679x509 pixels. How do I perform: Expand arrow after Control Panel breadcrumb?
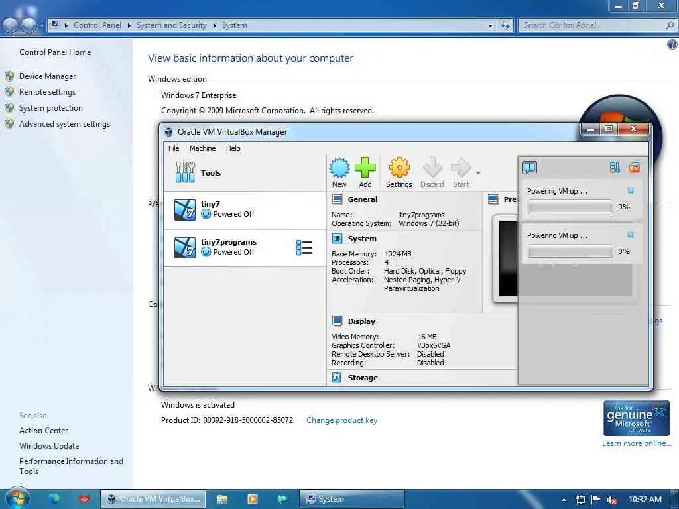pyautogui.click(x=129, y=26)
